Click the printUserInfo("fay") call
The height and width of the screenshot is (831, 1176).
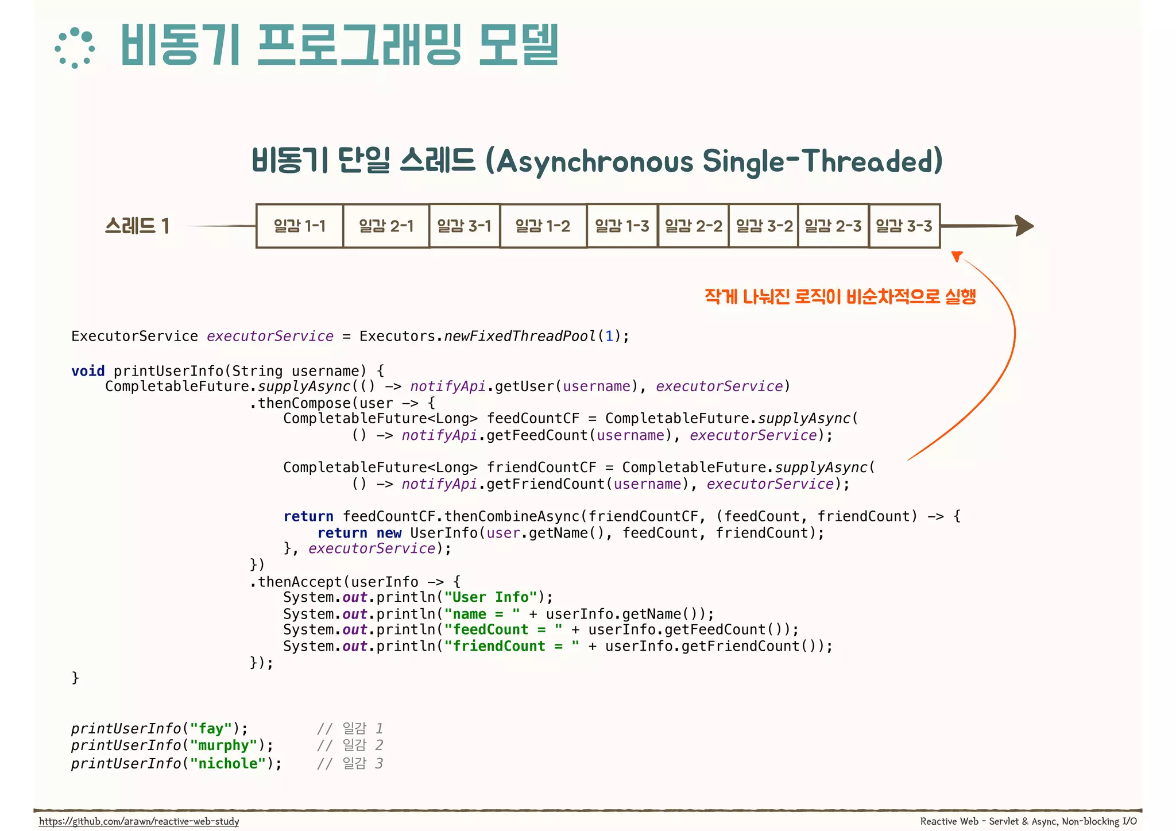160,729
